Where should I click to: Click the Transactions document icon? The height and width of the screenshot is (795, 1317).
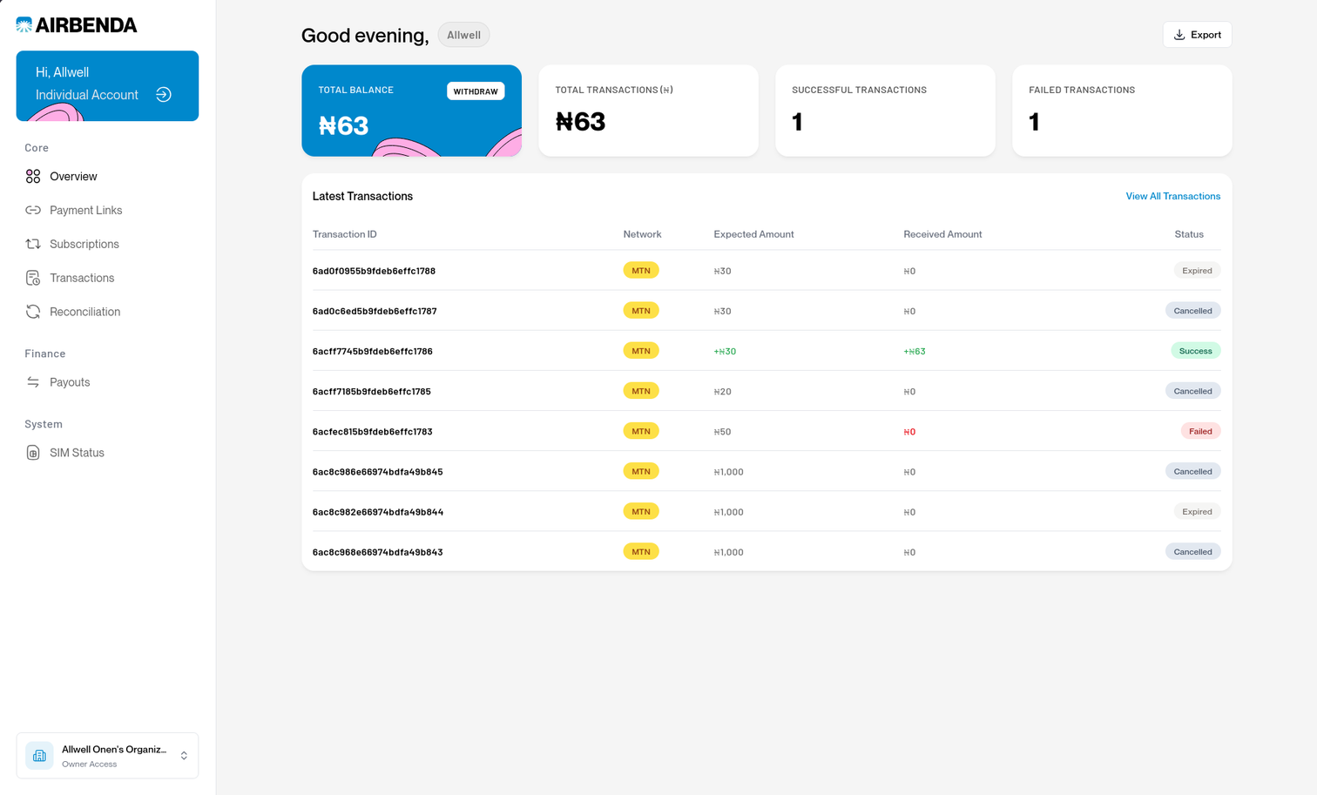33,279
